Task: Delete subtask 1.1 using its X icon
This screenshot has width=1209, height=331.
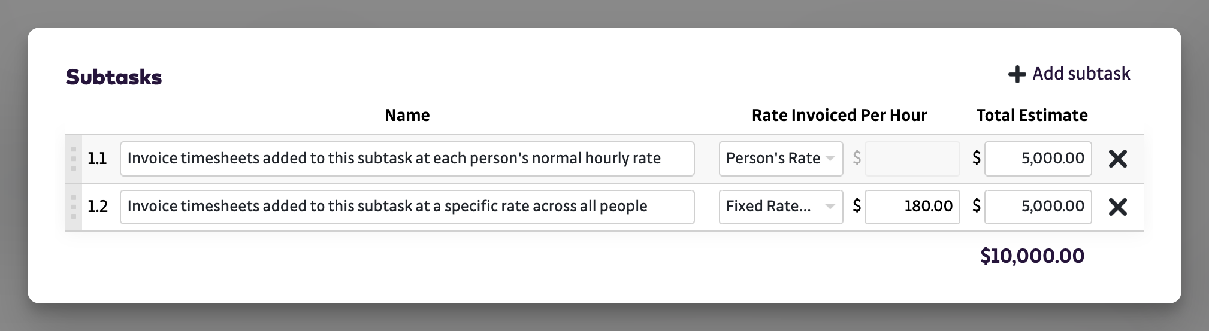Action: [1117, 159]
